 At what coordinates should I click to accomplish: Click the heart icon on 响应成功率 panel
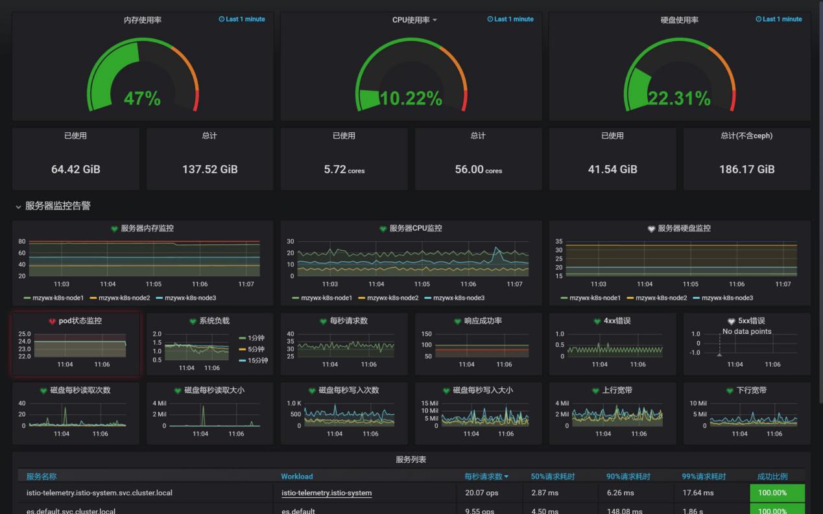[x=458, y=321]
